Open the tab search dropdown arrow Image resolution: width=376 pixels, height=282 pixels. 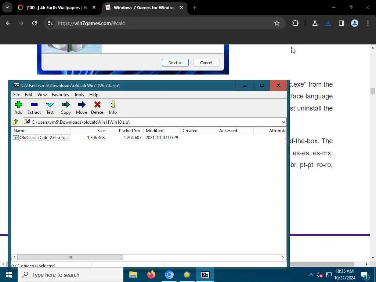click(7, 7)
